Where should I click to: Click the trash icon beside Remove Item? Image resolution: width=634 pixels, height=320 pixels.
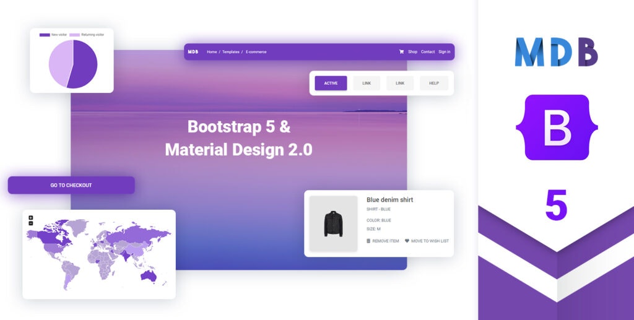pos(368,241)
